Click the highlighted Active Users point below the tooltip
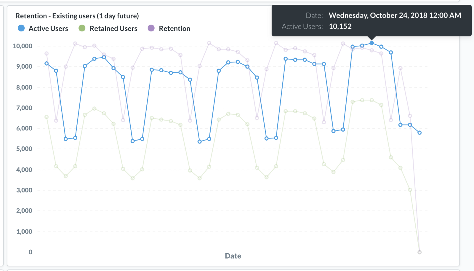Screen dimensions: 474x271 click(x=372, y=43)
